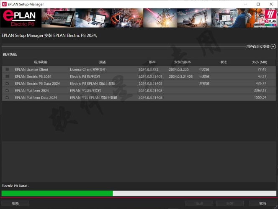Select the EPLAN Platform 2024 row name
This screenshot has width=278, height=209.
tap(32, 91)
